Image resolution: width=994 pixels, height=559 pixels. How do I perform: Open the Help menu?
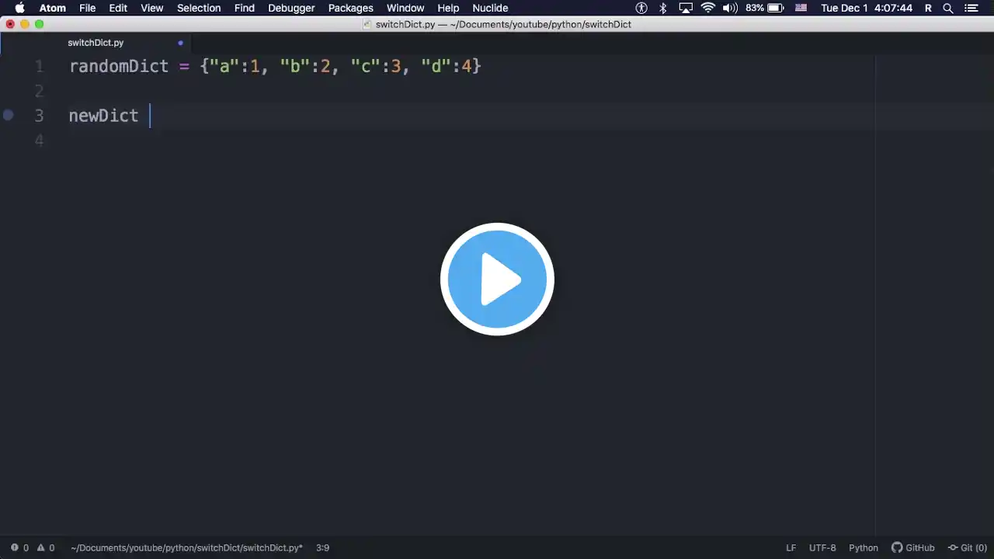point(448,8)
